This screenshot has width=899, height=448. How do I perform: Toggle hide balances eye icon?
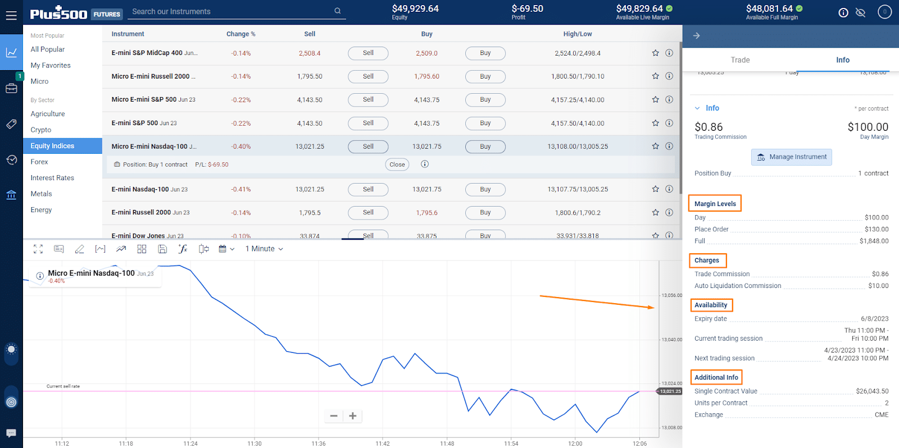pos(860,12)
